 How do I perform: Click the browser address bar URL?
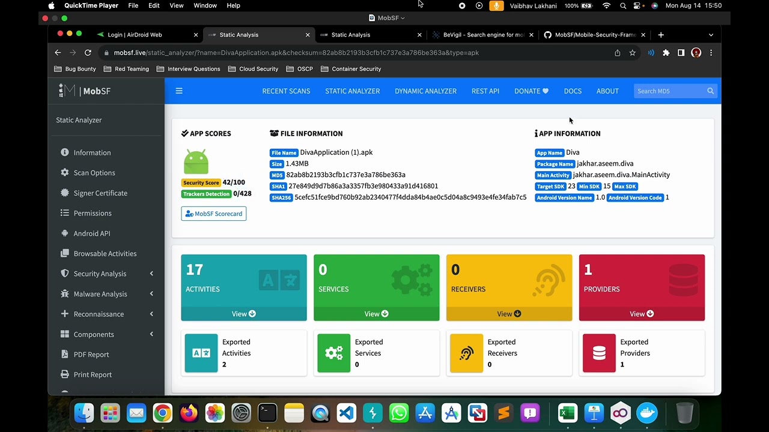pyautogui.click(x=296, y=53)
